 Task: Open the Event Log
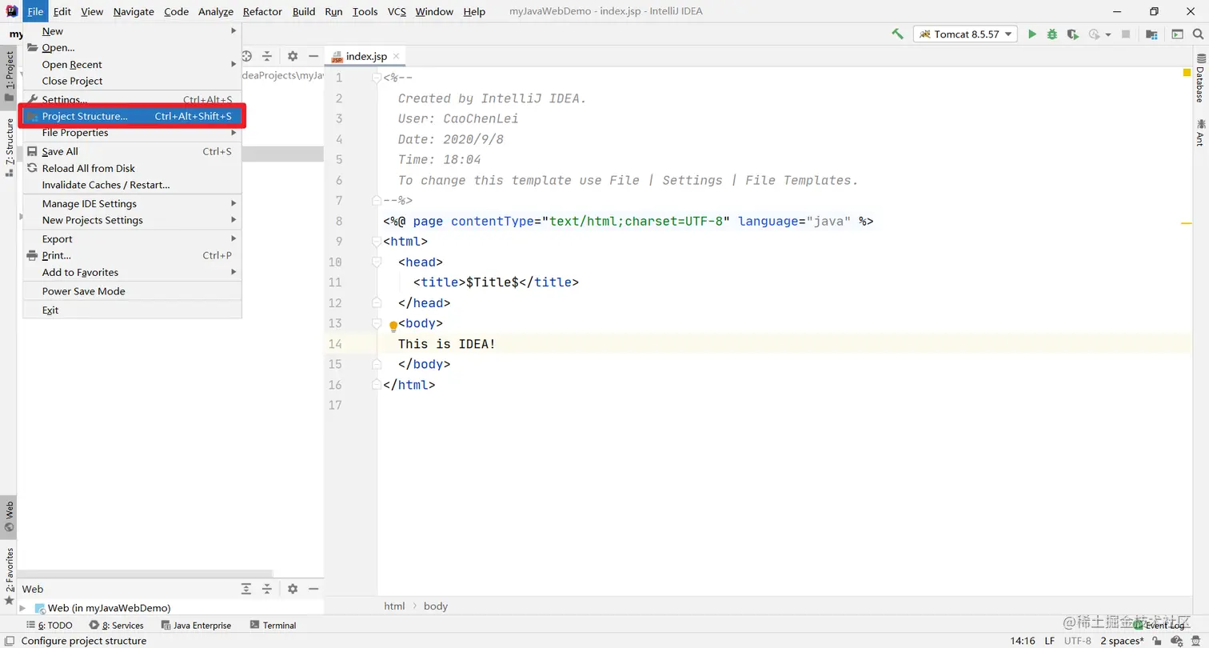(x=1159, y=626)
